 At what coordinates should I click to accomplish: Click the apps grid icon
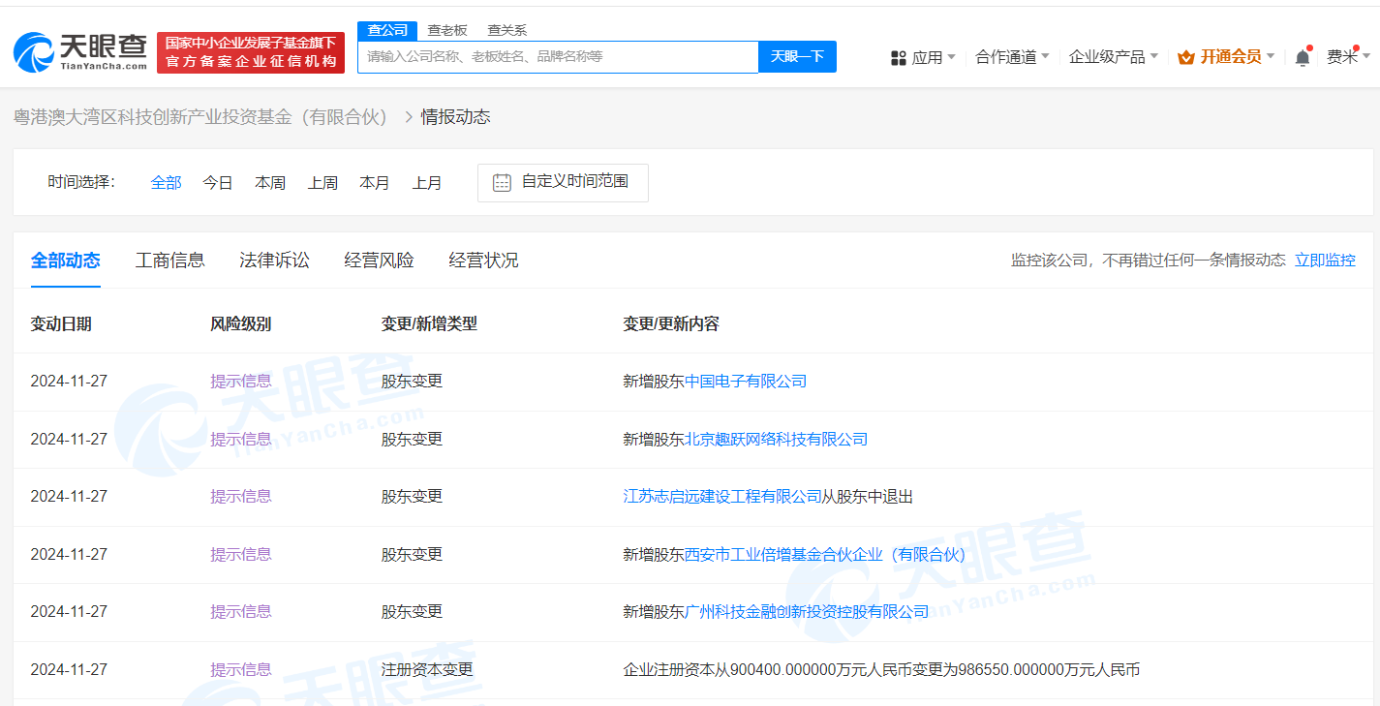(898, 58)
